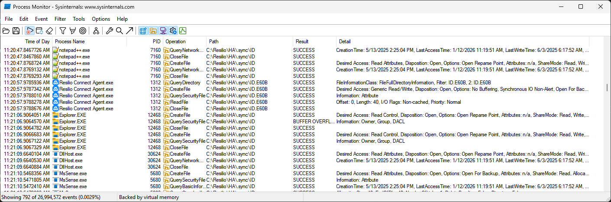Toggle the Capture events button
This screenshot has width=611, height=202.
[x=29, y=31]
